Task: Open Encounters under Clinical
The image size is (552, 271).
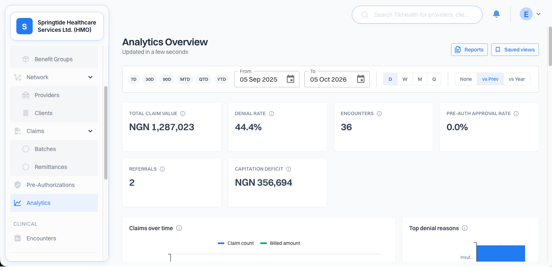Action: (54, 238)
